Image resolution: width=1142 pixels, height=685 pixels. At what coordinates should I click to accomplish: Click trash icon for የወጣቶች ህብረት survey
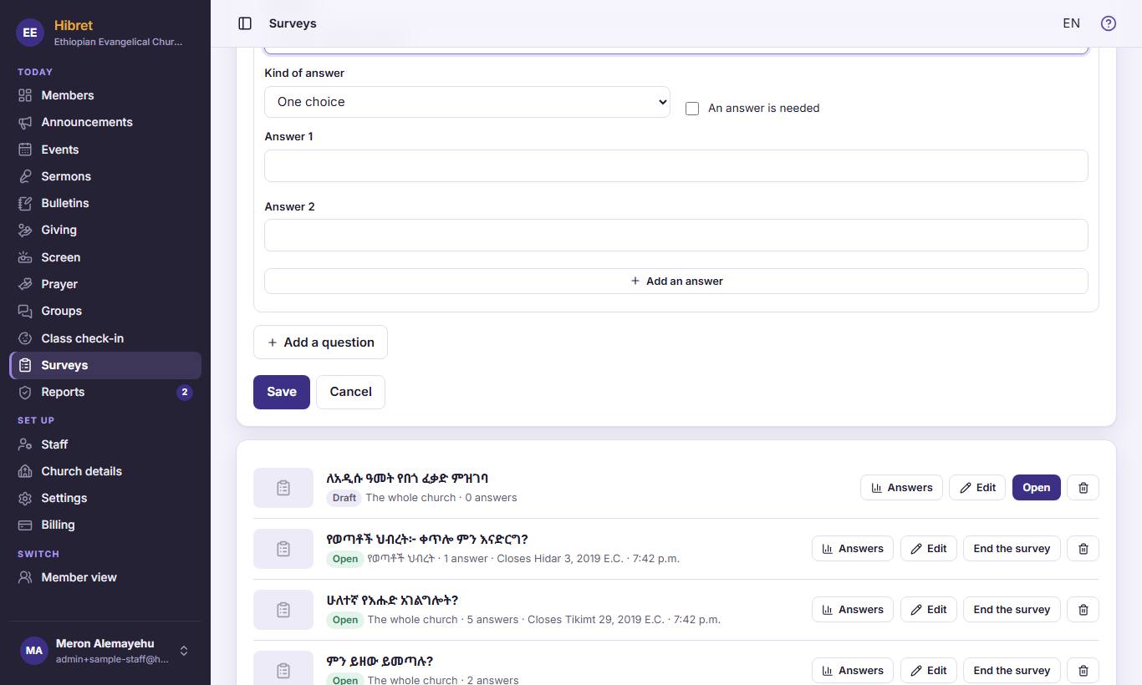[x=1083, y=549]
